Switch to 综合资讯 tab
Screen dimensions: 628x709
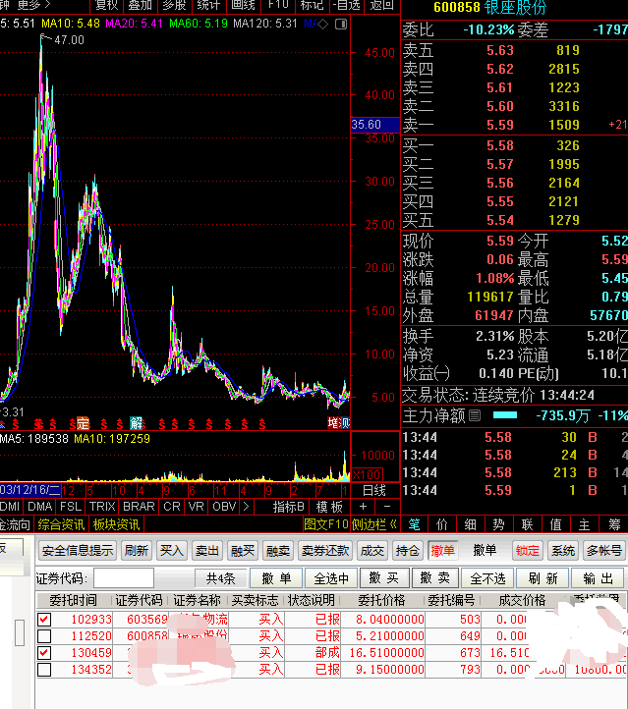point(61,524)
